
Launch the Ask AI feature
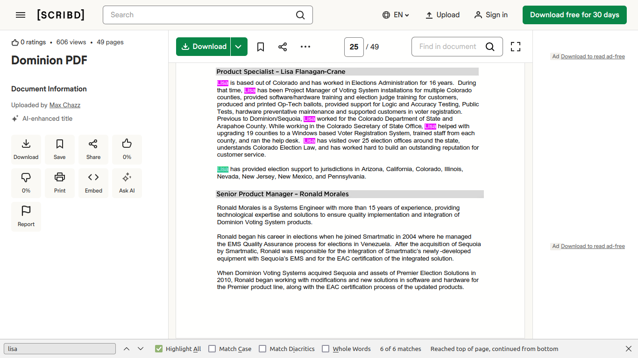coord(127,183)
